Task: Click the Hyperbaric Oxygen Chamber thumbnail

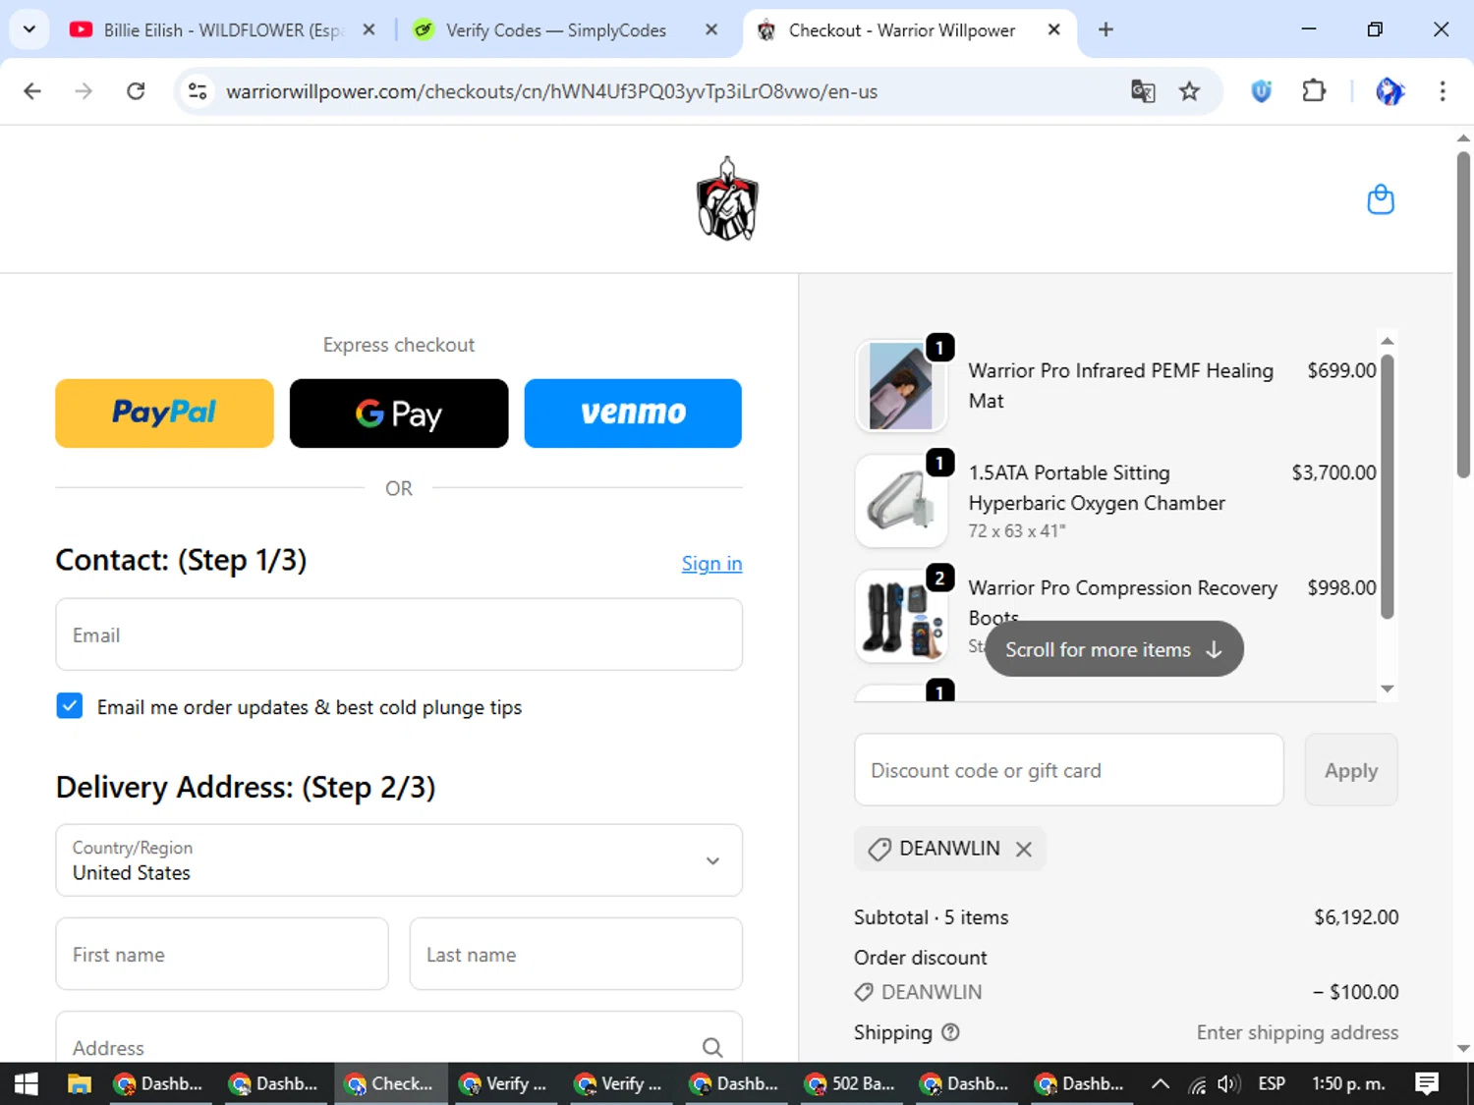Action: [901, 501]
